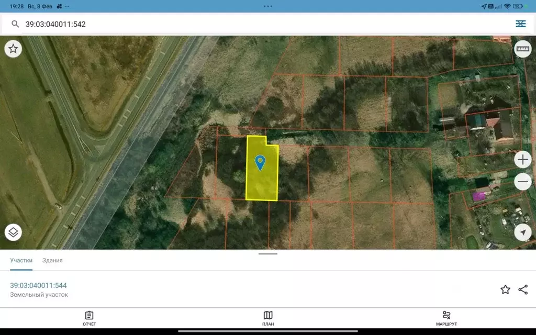Viewport: 536px width, 335px height.
Task: Open cadastral number 39:03:040011:544 link
Action: click(x=38, y=285)
